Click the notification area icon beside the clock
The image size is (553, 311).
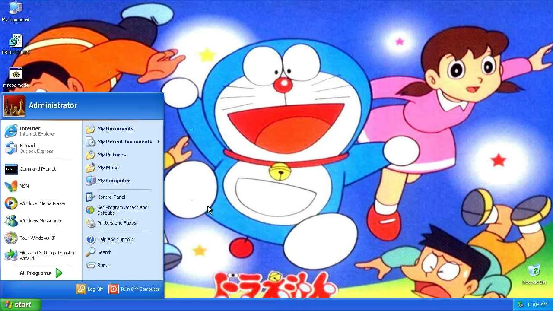[521, 305]
